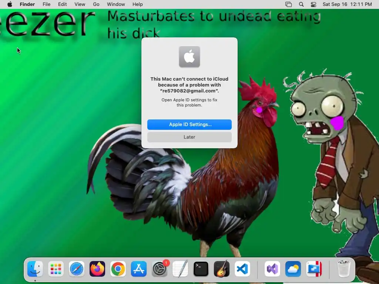This screenshot has width=379, height=284.
Task: Open System Preferences with badge
Action: click(x=160, y=269)
